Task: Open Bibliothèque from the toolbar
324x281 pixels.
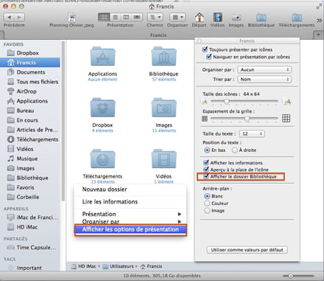Action: click(x=261, y=18)
